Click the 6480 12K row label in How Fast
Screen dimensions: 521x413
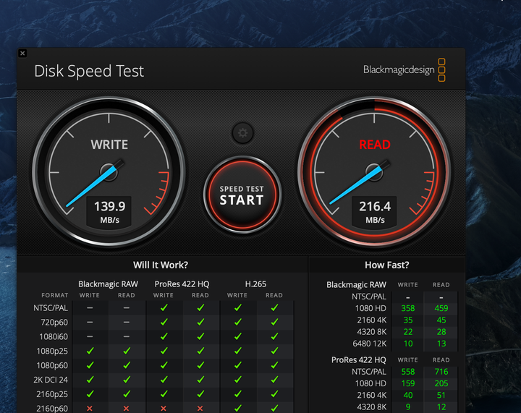pyautogui.click(x=370, y=344)
